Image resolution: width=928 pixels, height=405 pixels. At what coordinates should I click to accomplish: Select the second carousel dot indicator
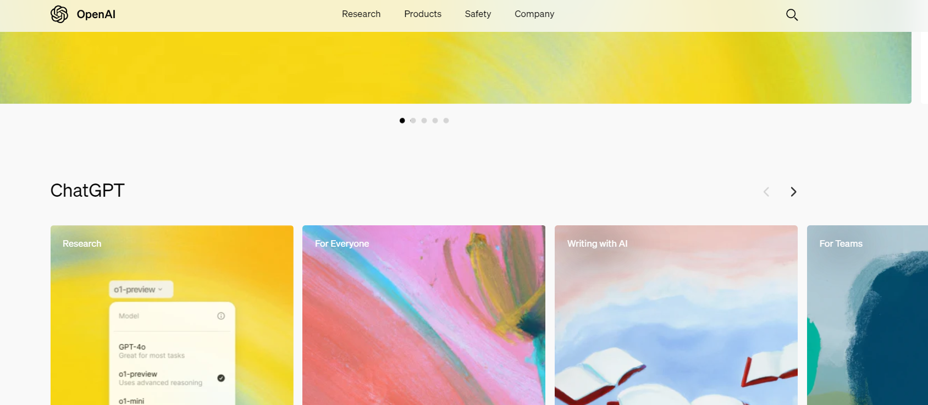[x=413, y=120]
